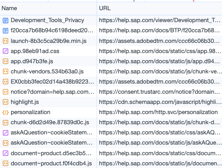The height and width of the screenshot is (168, 222).
Task: Click the consent.trustarc.com notice URL
Action: point(160,92)
